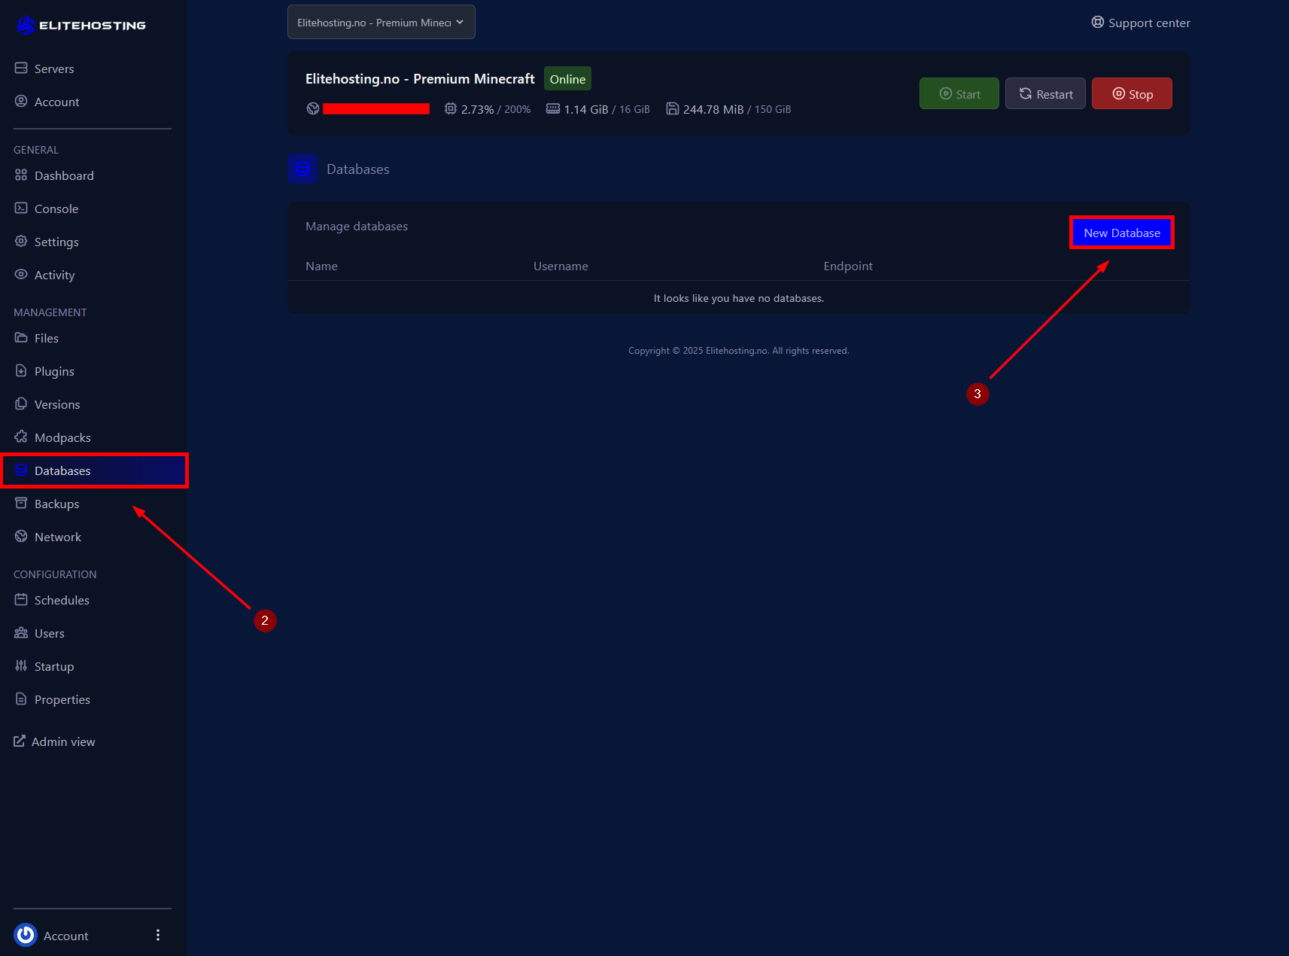Click the Online status badge

tap(567, 78)
